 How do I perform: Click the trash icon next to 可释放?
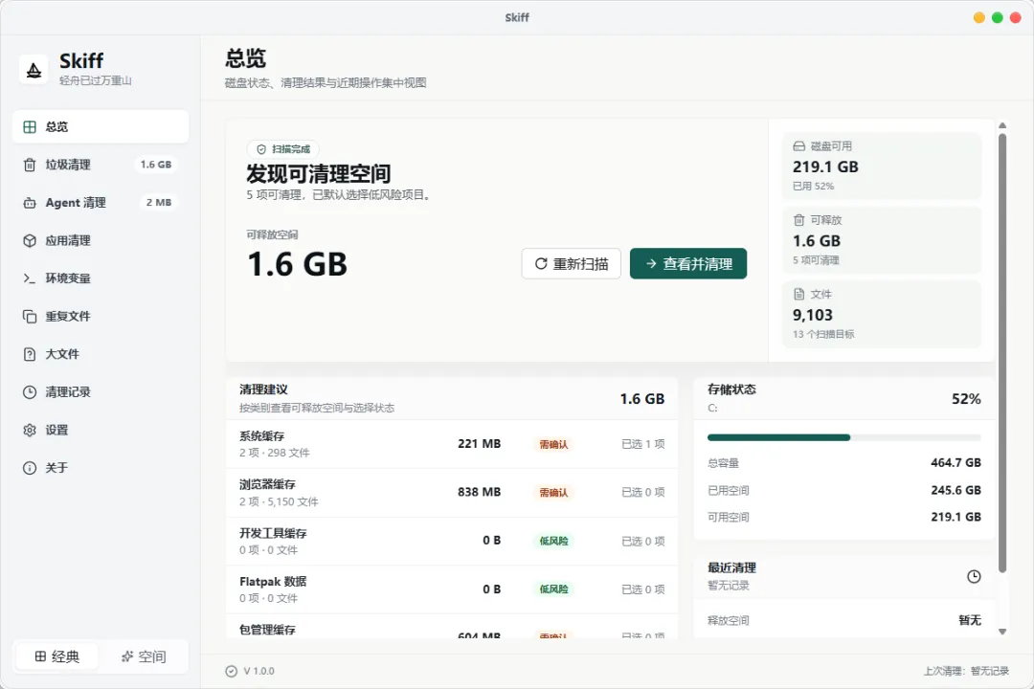point(798,220)
